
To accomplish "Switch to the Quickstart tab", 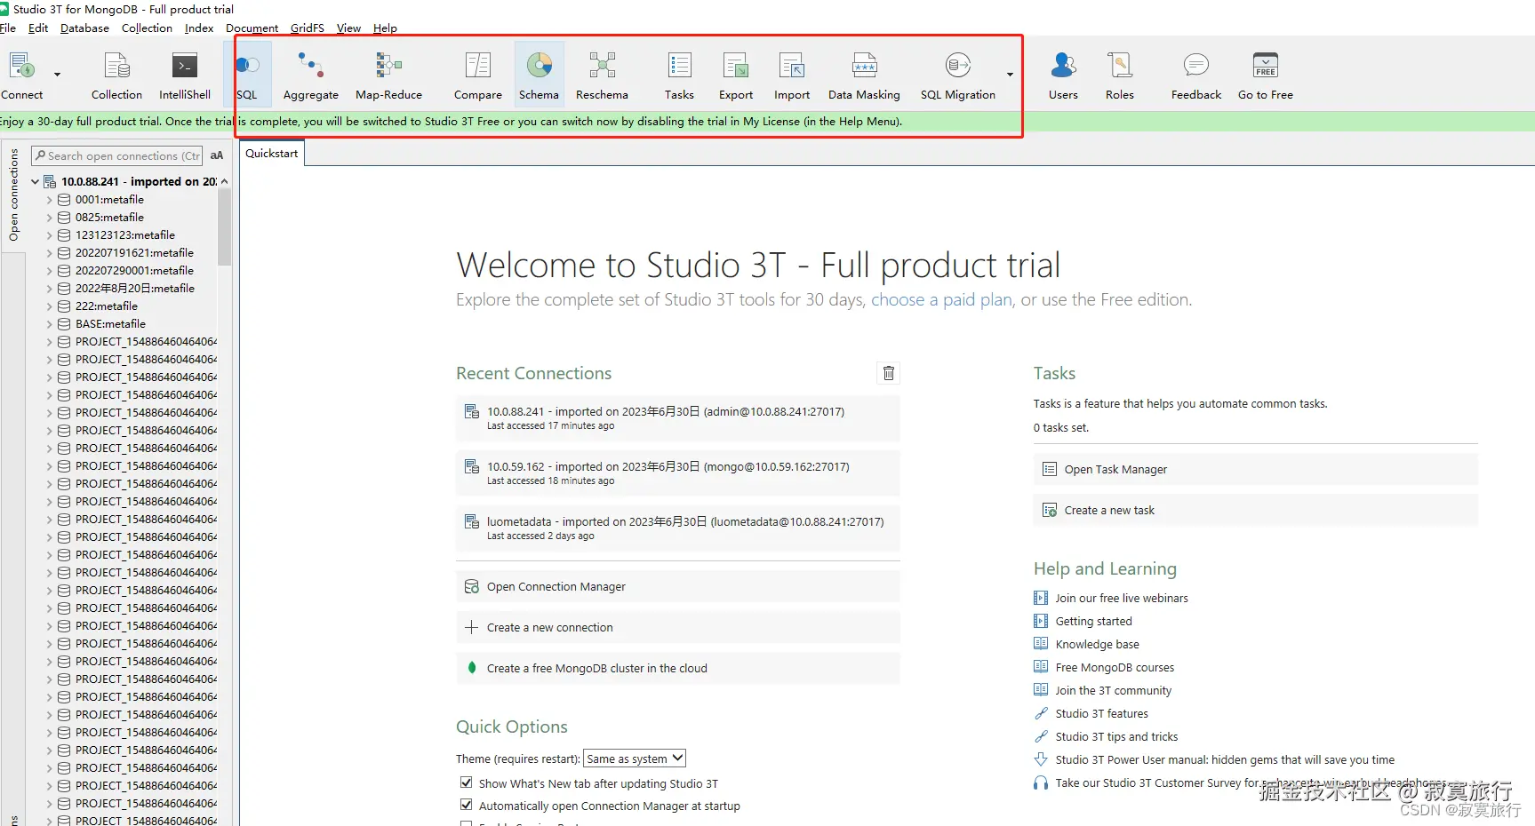I will 272,154.
